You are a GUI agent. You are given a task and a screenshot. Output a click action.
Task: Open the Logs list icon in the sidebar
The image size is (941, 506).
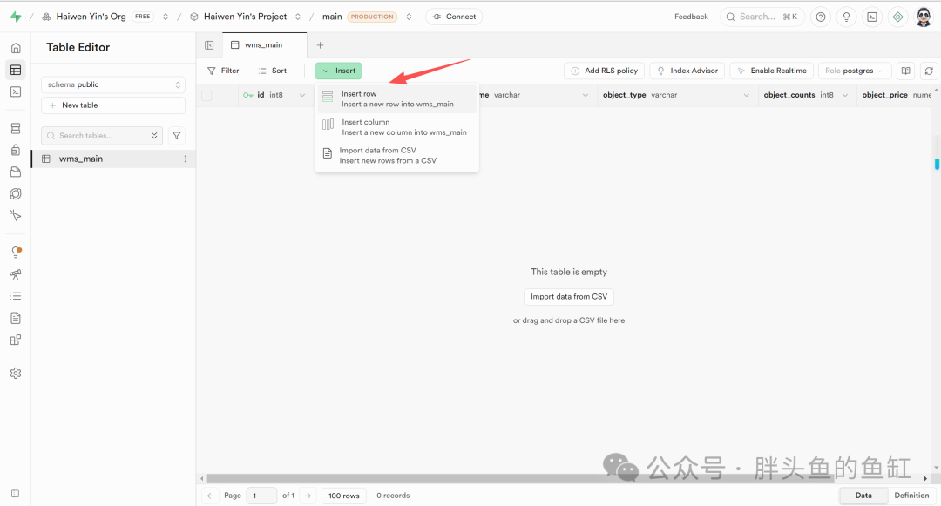pyautogui.click(x=17, y=296)
